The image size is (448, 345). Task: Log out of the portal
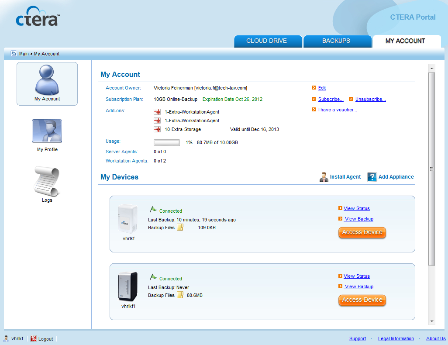tap(46, 339)
